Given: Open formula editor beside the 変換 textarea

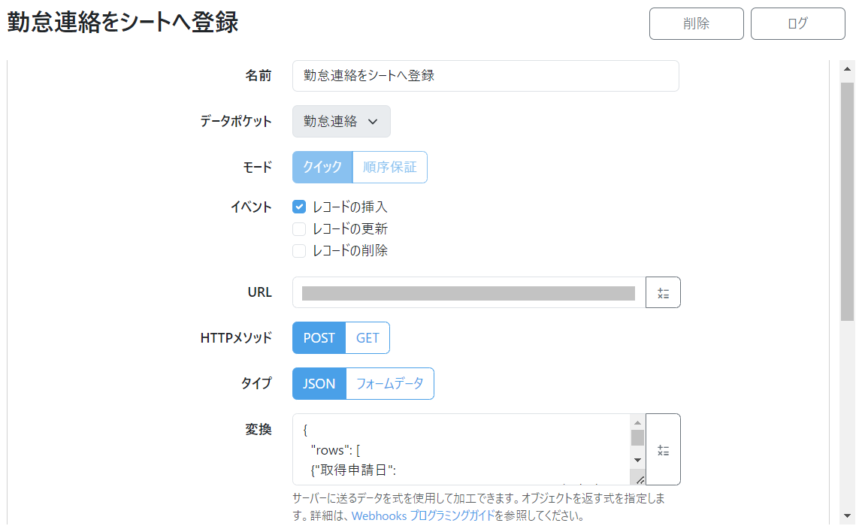Looking at the screenshot, I should (x=663, y=449).
